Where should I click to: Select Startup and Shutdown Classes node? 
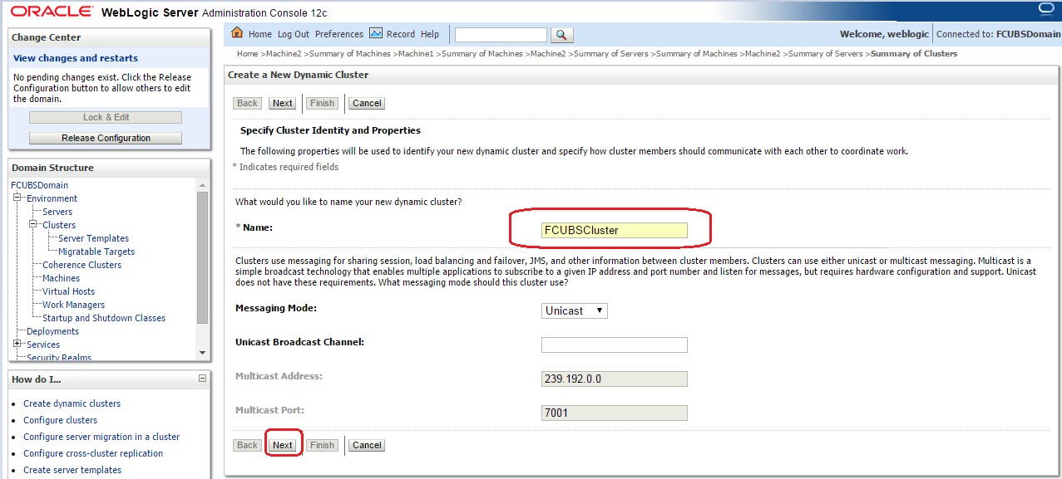[104, 318]
